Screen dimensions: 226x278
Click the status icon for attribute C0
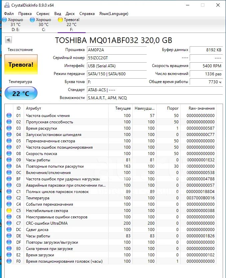pyautogui.click(x=9, y=185)
